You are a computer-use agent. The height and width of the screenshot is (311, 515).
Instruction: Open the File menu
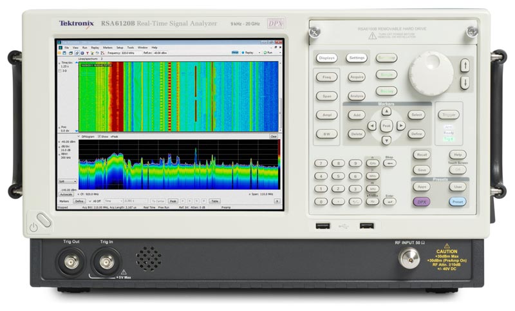(67, 48)
